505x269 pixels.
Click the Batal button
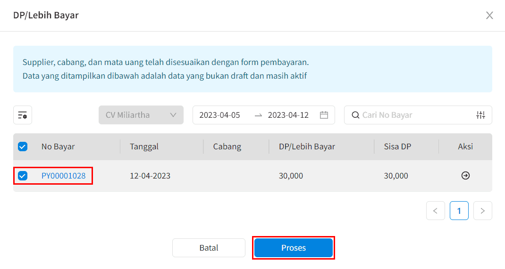[209, 248]
